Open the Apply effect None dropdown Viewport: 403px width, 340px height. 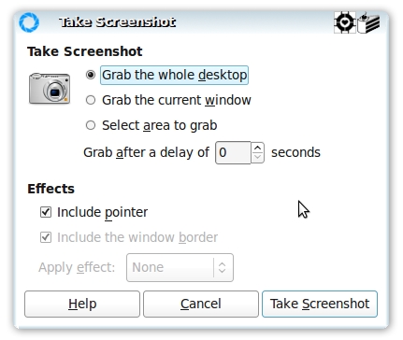tap(180, 267)
